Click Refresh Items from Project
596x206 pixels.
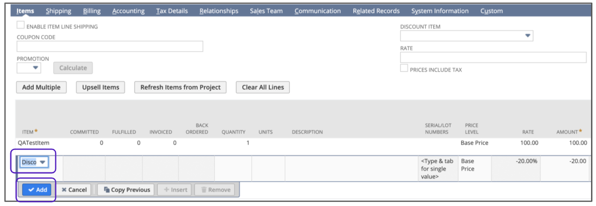[x=180, y=87]
